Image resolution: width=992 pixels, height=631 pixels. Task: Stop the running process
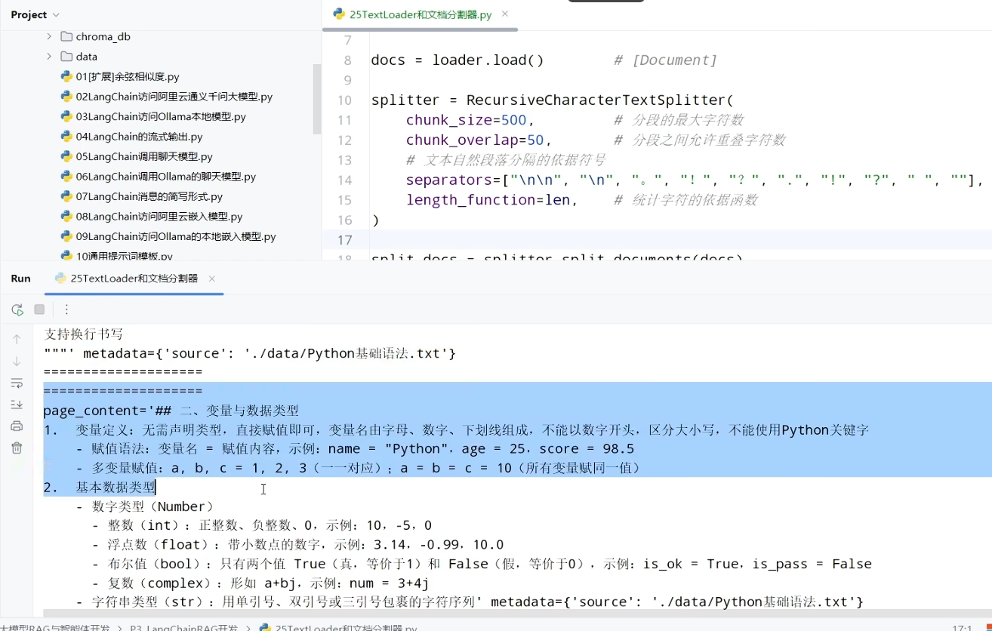pyautogui.click(x=39, y=309)
